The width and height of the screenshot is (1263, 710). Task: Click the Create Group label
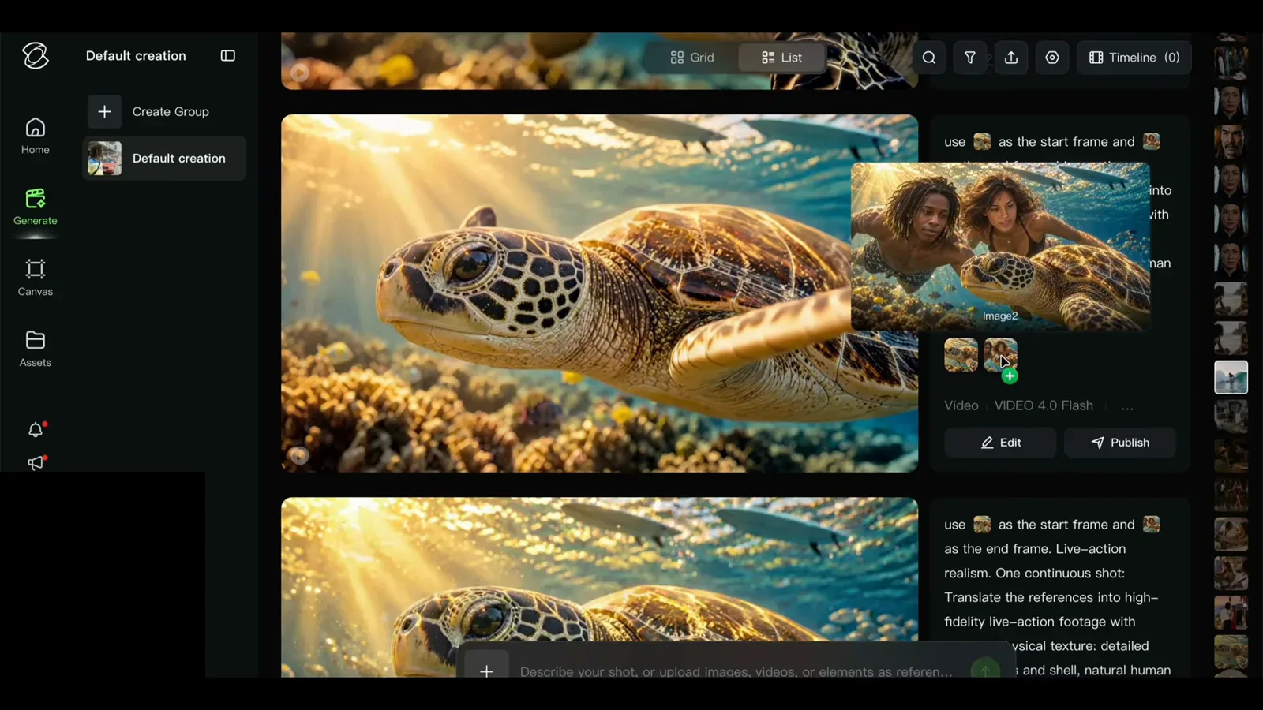tap(171, 112)
